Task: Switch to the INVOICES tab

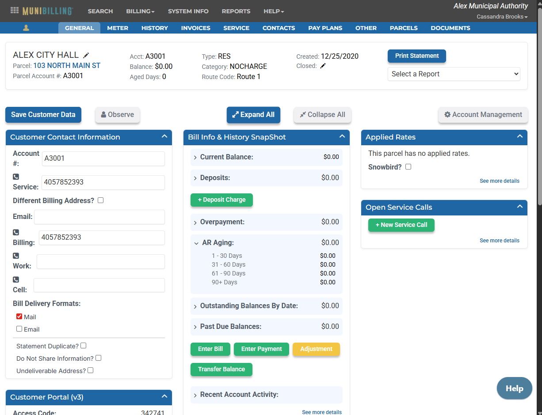Action: (195, 28)
